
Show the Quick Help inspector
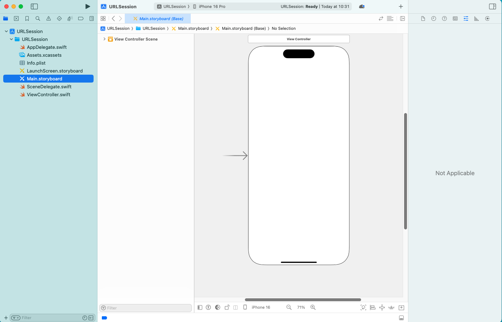(444, 19)
